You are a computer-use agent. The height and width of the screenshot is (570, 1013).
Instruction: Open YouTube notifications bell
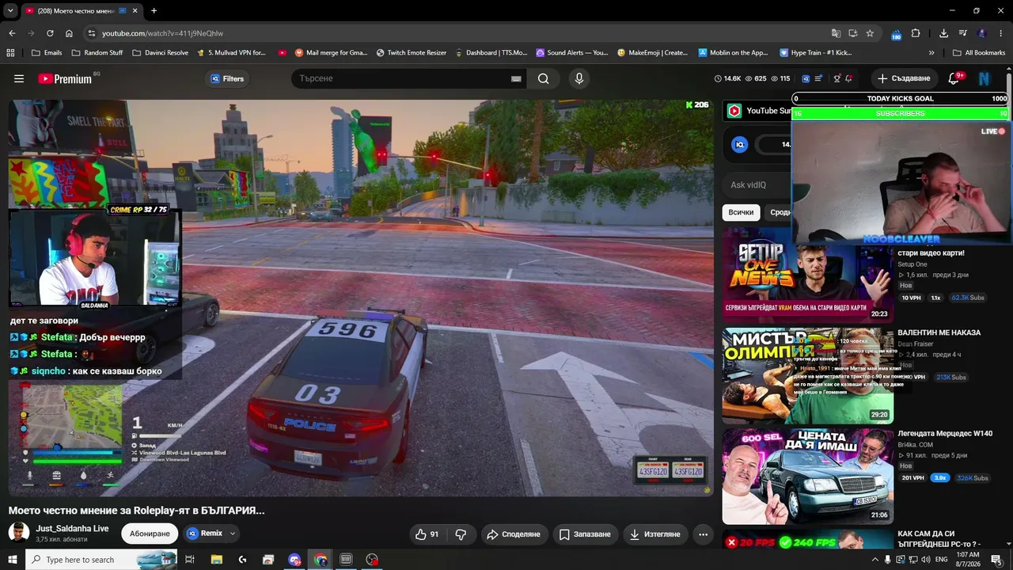coord(954,78)
